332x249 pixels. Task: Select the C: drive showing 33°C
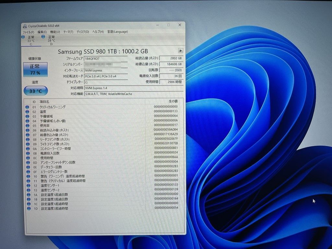point(31,41)
